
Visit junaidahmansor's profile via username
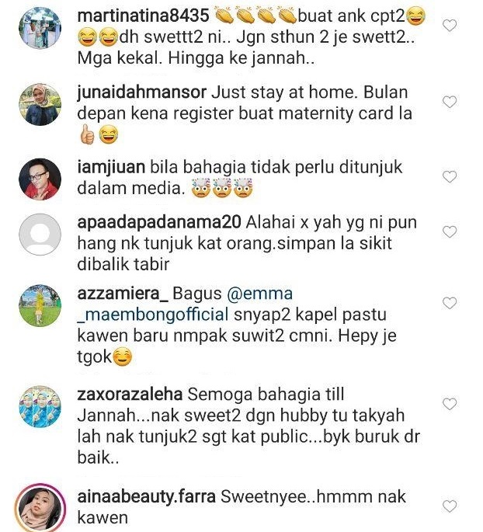(142, 92)
